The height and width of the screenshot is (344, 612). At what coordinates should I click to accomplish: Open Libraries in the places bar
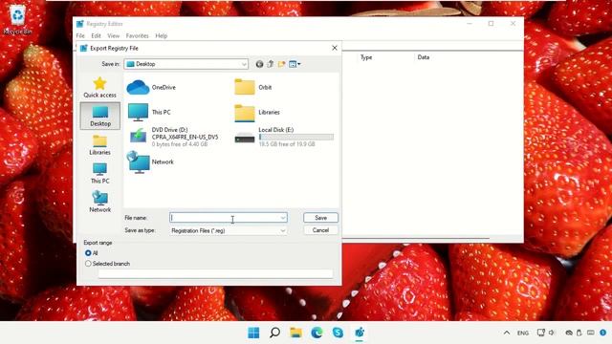99,144
